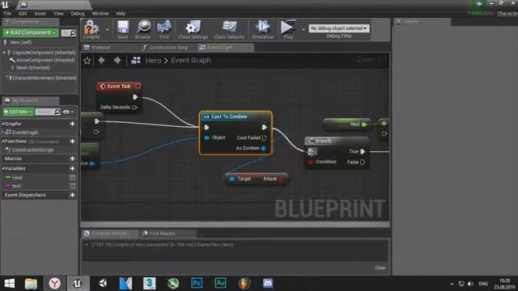Image resolution: width=518 pixels, height=291 pixels.
Task: Add new Event Dispatcher with plus
Action: pos(72,195)
